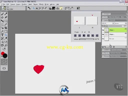Select the Dodge tool
This screenshot has width=128, height=96.
(x=6, y=38)
